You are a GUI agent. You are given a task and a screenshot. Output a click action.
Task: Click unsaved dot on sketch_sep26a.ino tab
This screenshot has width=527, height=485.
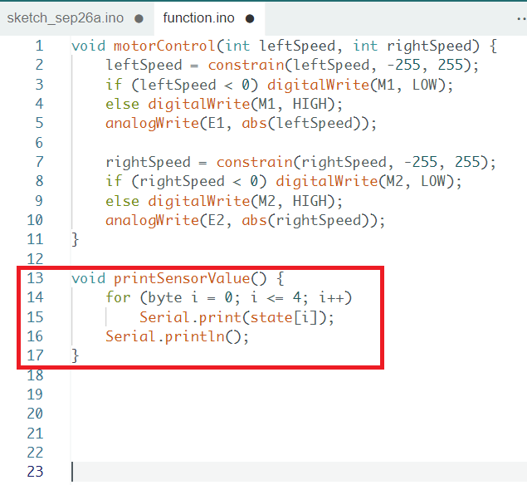[139, 18]
